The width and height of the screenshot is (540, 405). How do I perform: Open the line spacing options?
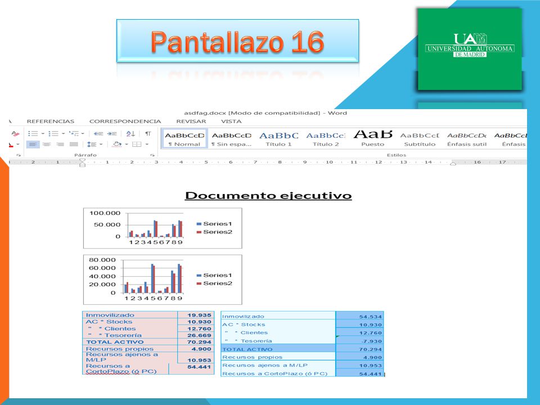coord(92,145)
